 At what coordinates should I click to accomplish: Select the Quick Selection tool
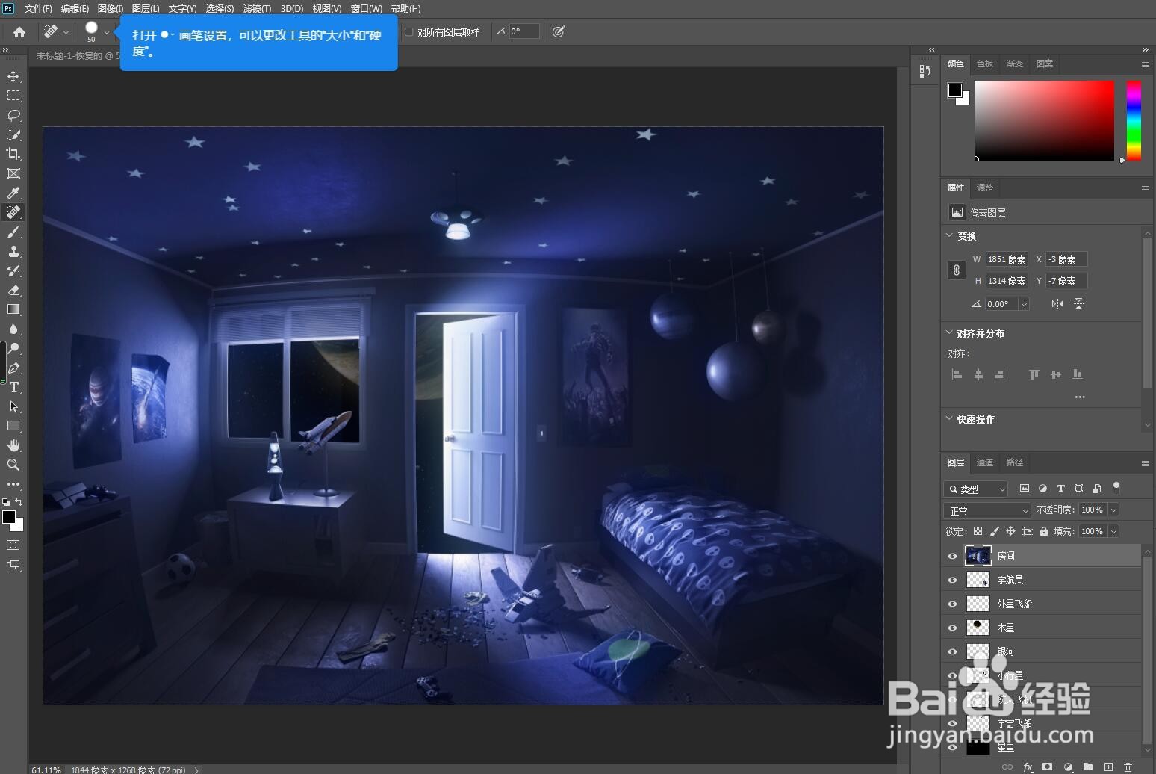(x=13, y=134)
